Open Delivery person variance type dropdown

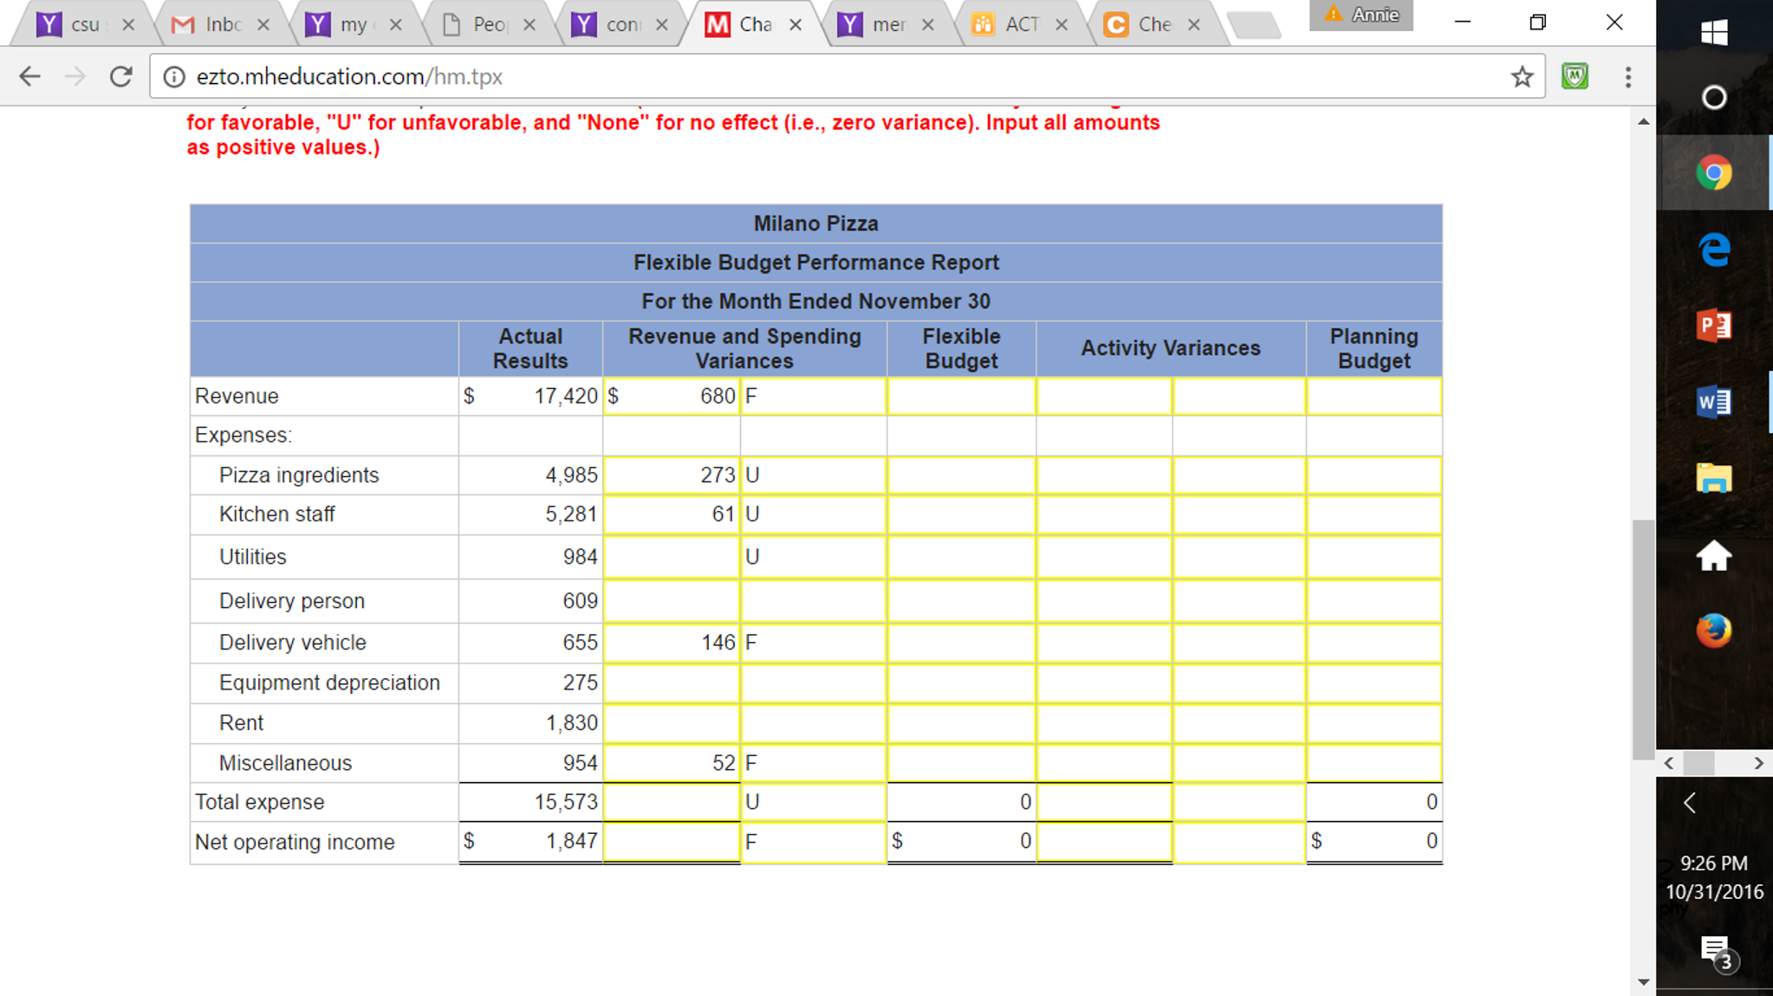[x=814, y=600]
